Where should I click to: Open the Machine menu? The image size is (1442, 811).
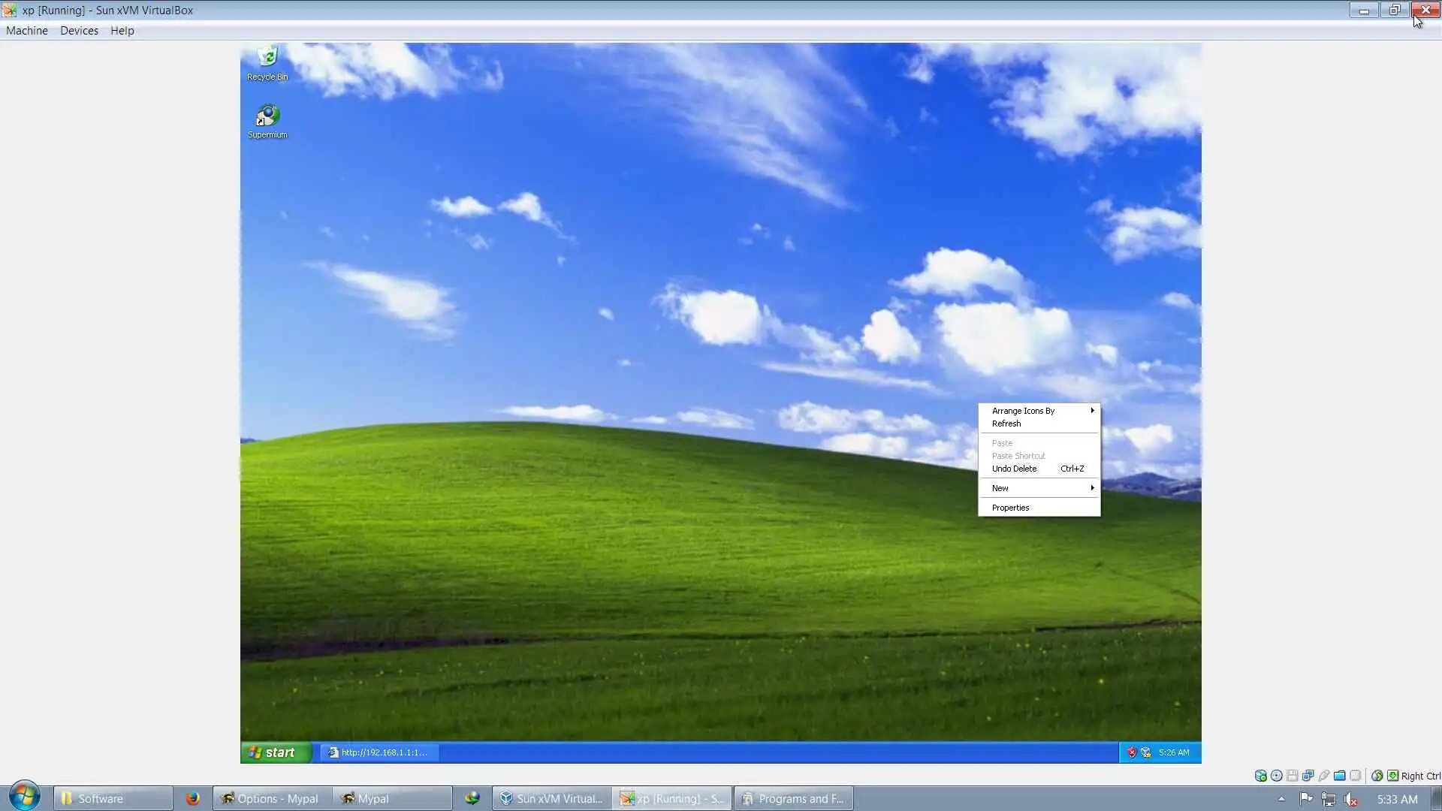(x=27, y=31)
